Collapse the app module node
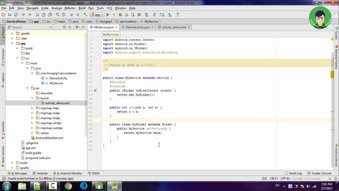 tap(12, 44)
